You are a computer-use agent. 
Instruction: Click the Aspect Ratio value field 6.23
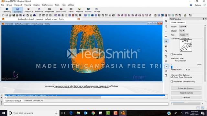click(x=188, y=70)
